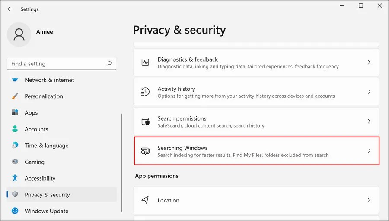Click the magnifier icon in search box
Image resolution: width=389 pixels, height=221 pixels.
click(109, 63)
